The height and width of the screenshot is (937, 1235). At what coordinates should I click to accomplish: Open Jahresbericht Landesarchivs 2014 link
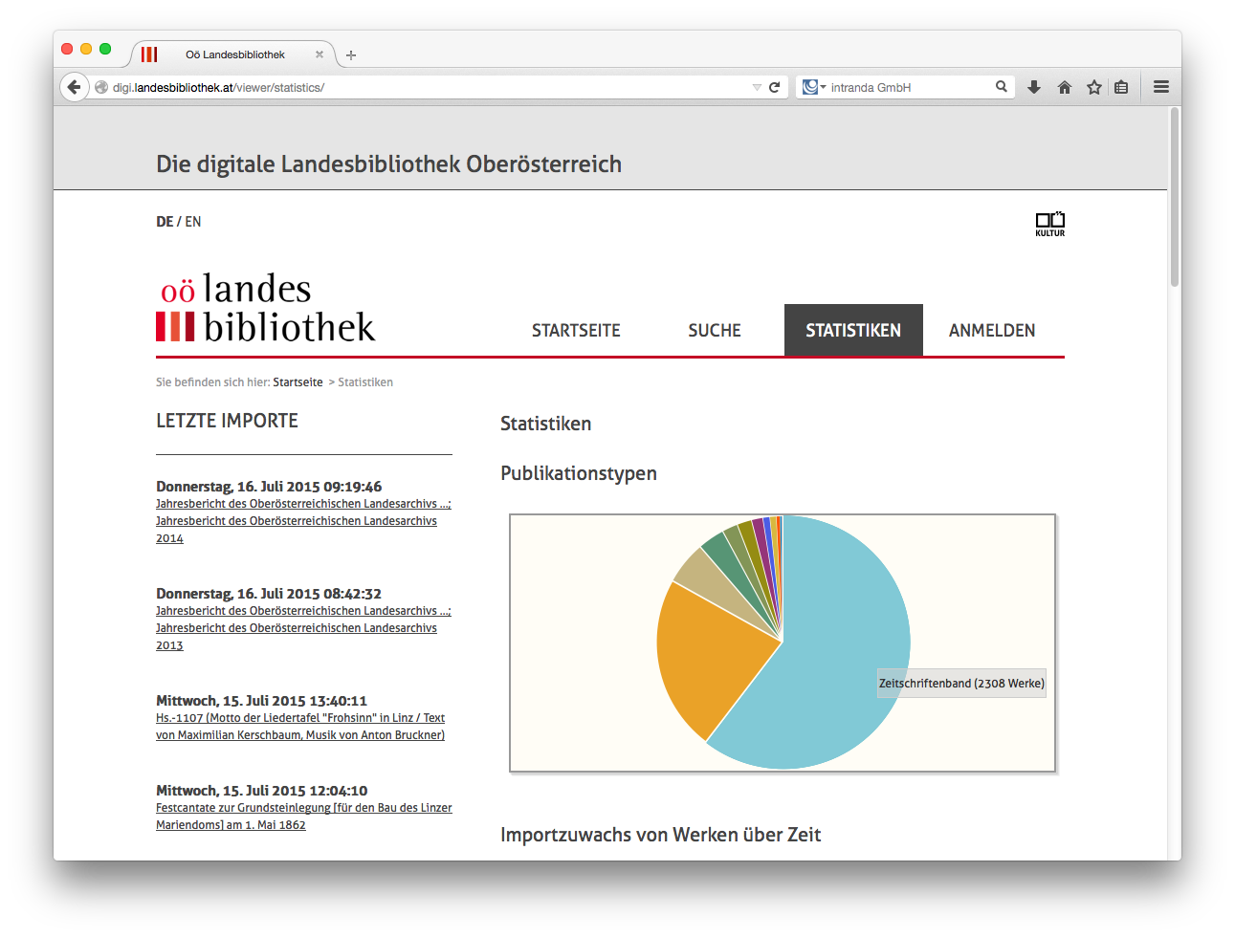tap(303, 521)
